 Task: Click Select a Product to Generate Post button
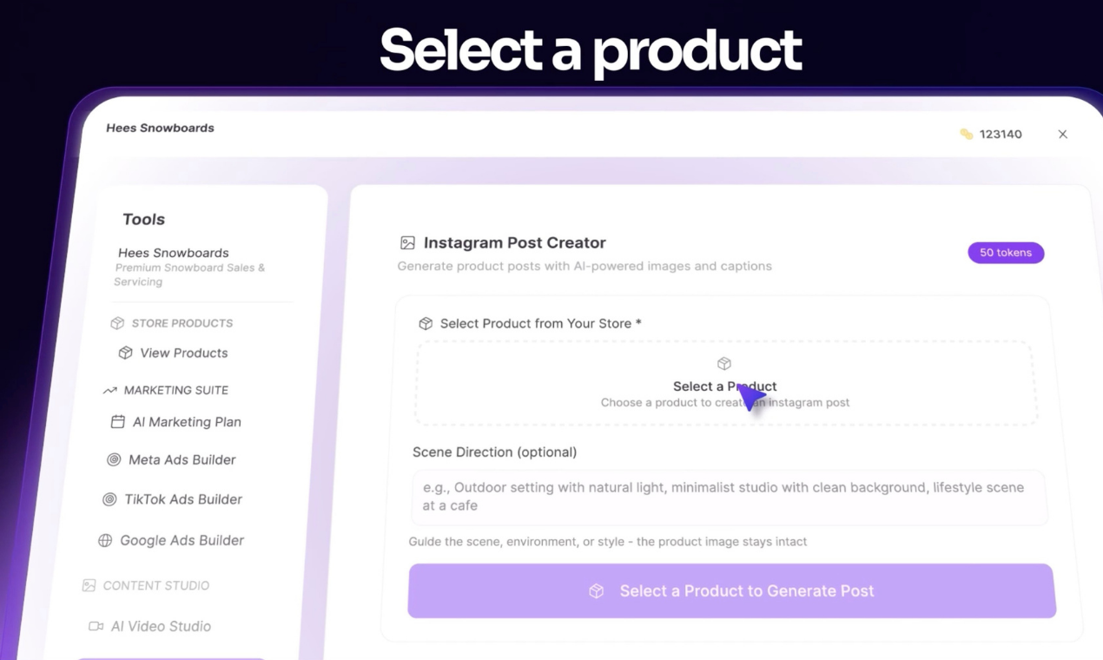pyautogui.click(x=732, y=591)
